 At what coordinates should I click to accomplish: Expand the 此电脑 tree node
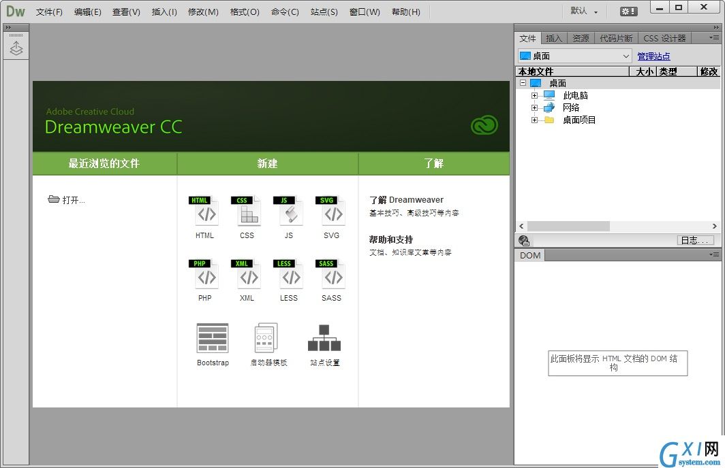tap(534, 95)
